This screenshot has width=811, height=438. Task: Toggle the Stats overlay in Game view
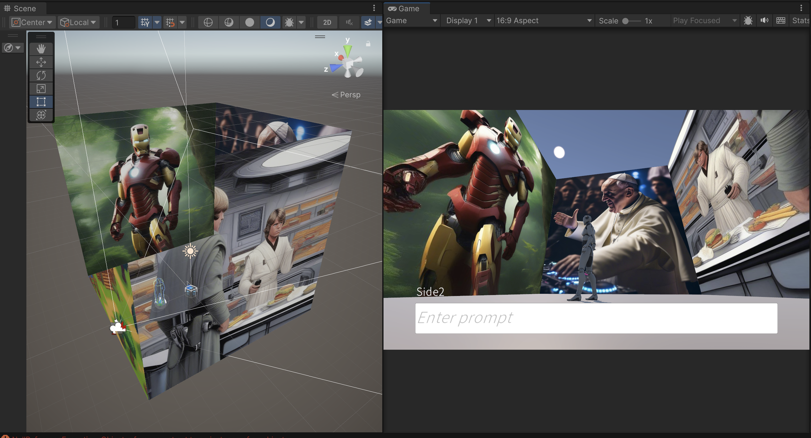801,21
